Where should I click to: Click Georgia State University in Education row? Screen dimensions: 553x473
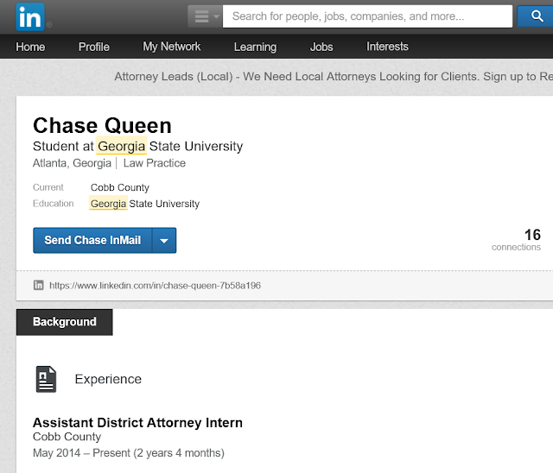pos(145,204)
